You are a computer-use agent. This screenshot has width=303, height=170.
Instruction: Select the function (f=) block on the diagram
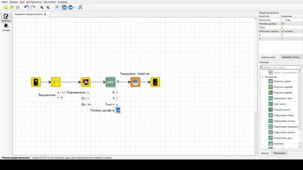pyautogui.click(x=56, y=82)
